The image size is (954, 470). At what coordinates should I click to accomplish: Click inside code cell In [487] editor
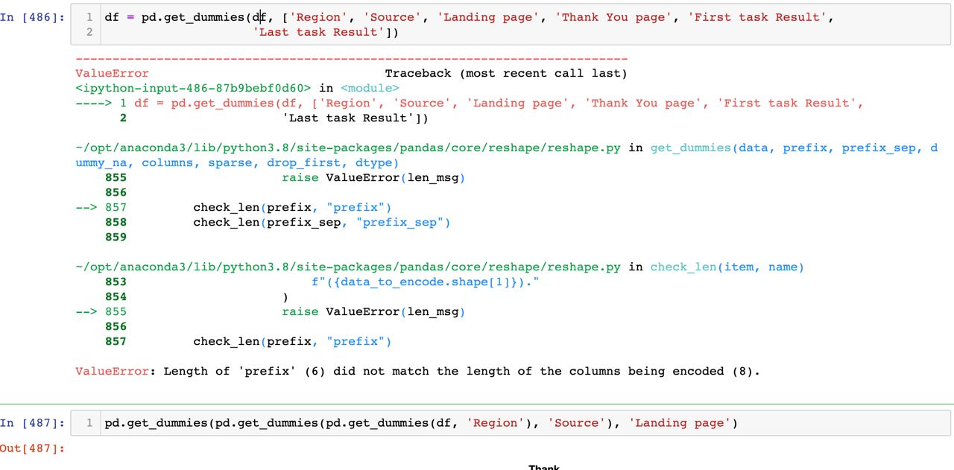[x=511, y=423]
